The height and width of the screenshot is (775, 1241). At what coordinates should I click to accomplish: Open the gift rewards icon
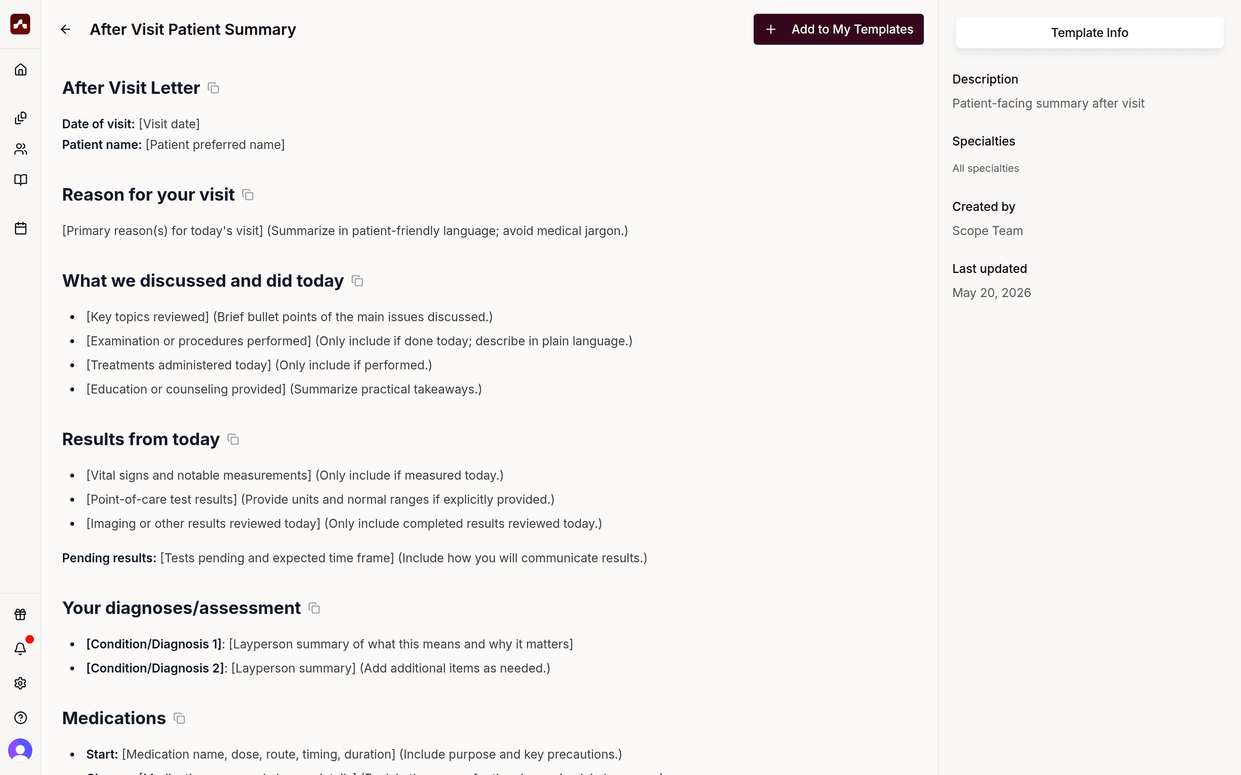pos(21,614)
